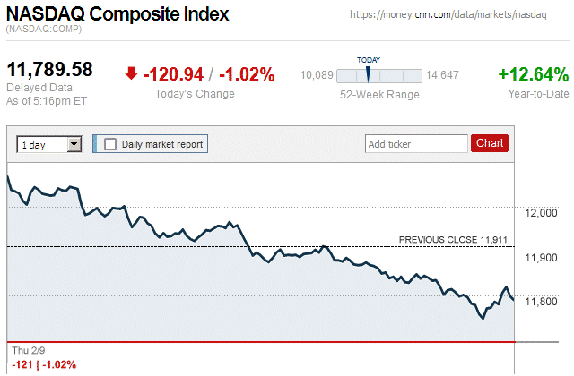Click the NASDAQ Composite Index heading
Screen dimensions: 574x376
pyautogui.click(x=118, y=15)
